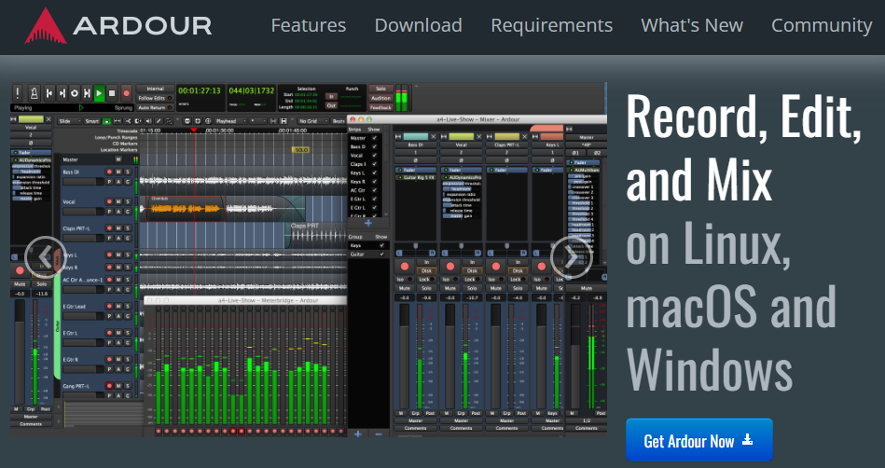The width and height of the screenshot is (885, 468).
Task: Go to the Requirements page
Action: pyautogui.click(x=551, y=25)
